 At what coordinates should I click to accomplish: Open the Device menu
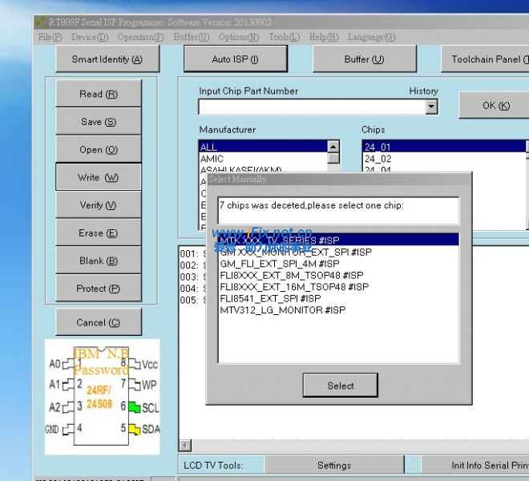(x=89, y=37)
